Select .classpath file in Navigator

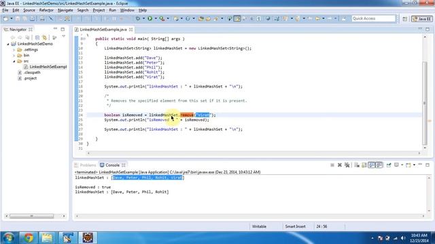click(29, 73)
